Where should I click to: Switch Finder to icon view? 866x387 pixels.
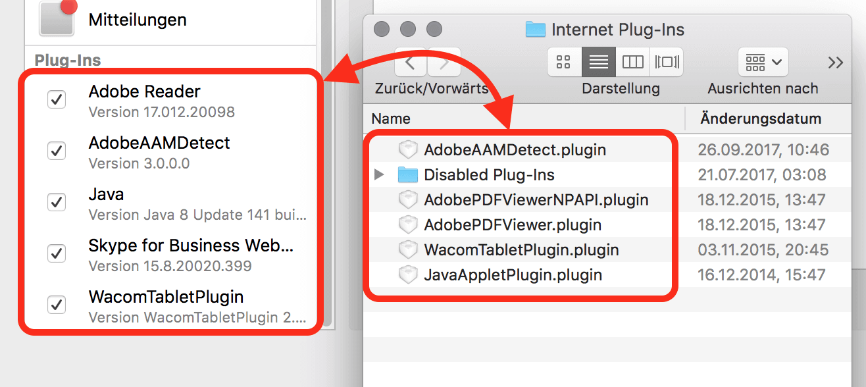pos(564,62)
